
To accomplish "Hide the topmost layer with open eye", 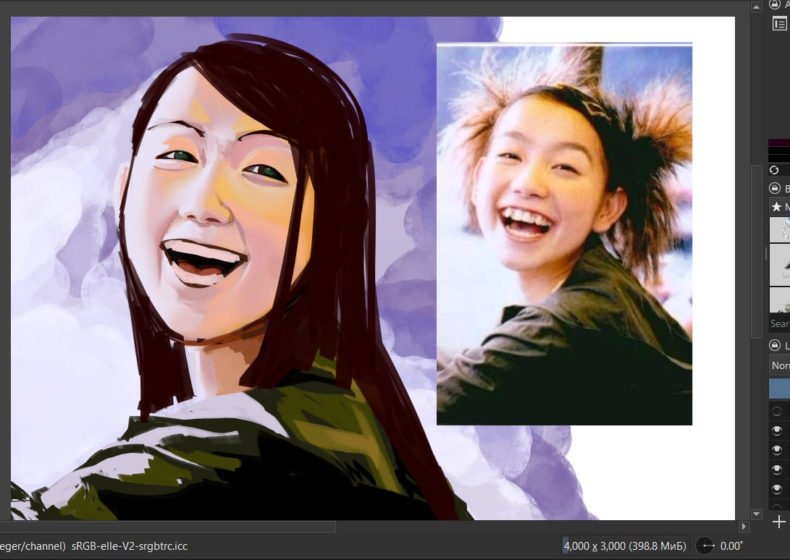I will click(777, 430).
